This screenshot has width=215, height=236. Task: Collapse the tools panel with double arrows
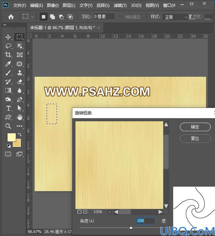point(5,25)
